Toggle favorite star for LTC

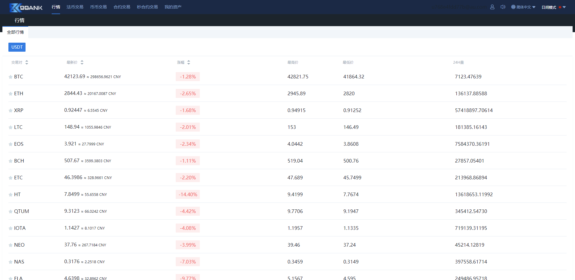(x=11, y=127)
